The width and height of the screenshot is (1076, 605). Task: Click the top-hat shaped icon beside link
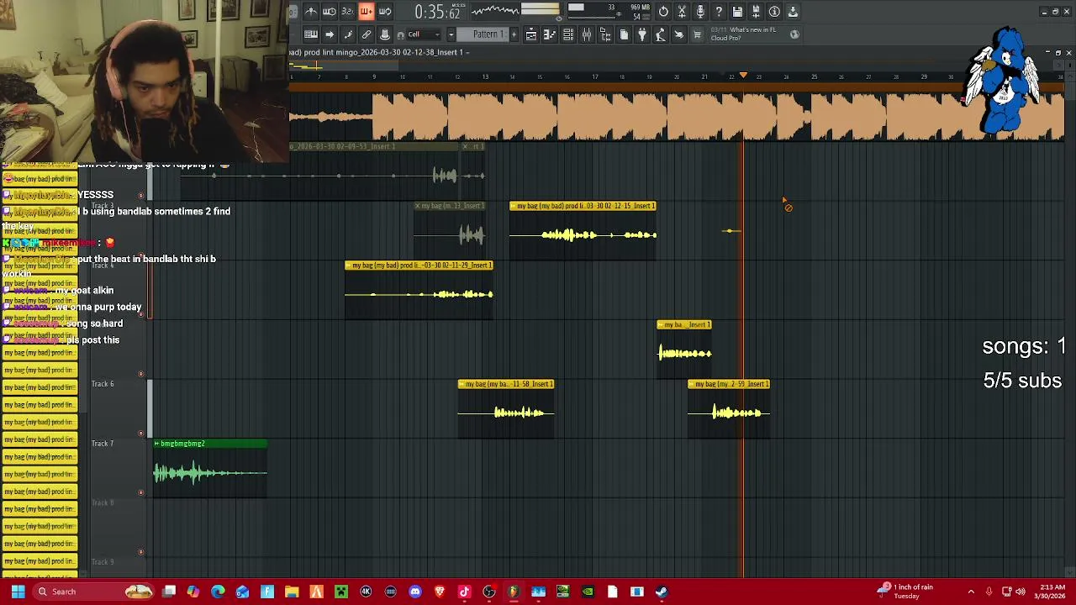[x=385, y=34]
